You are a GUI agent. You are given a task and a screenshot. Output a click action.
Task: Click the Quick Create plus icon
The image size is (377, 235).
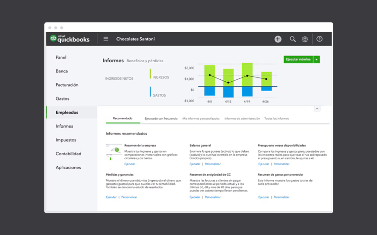coord(278,39)
